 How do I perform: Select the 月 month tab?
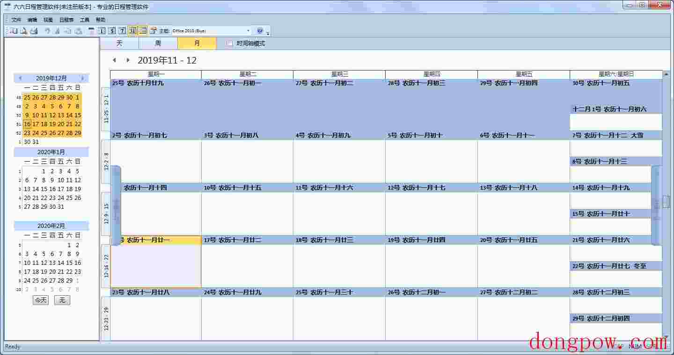197,43
